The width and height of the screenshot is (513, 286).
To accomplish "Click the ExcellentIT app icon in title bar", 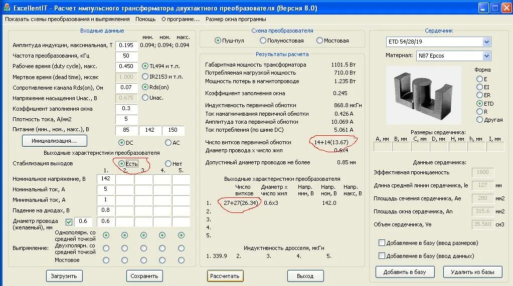I will point(6,7).
